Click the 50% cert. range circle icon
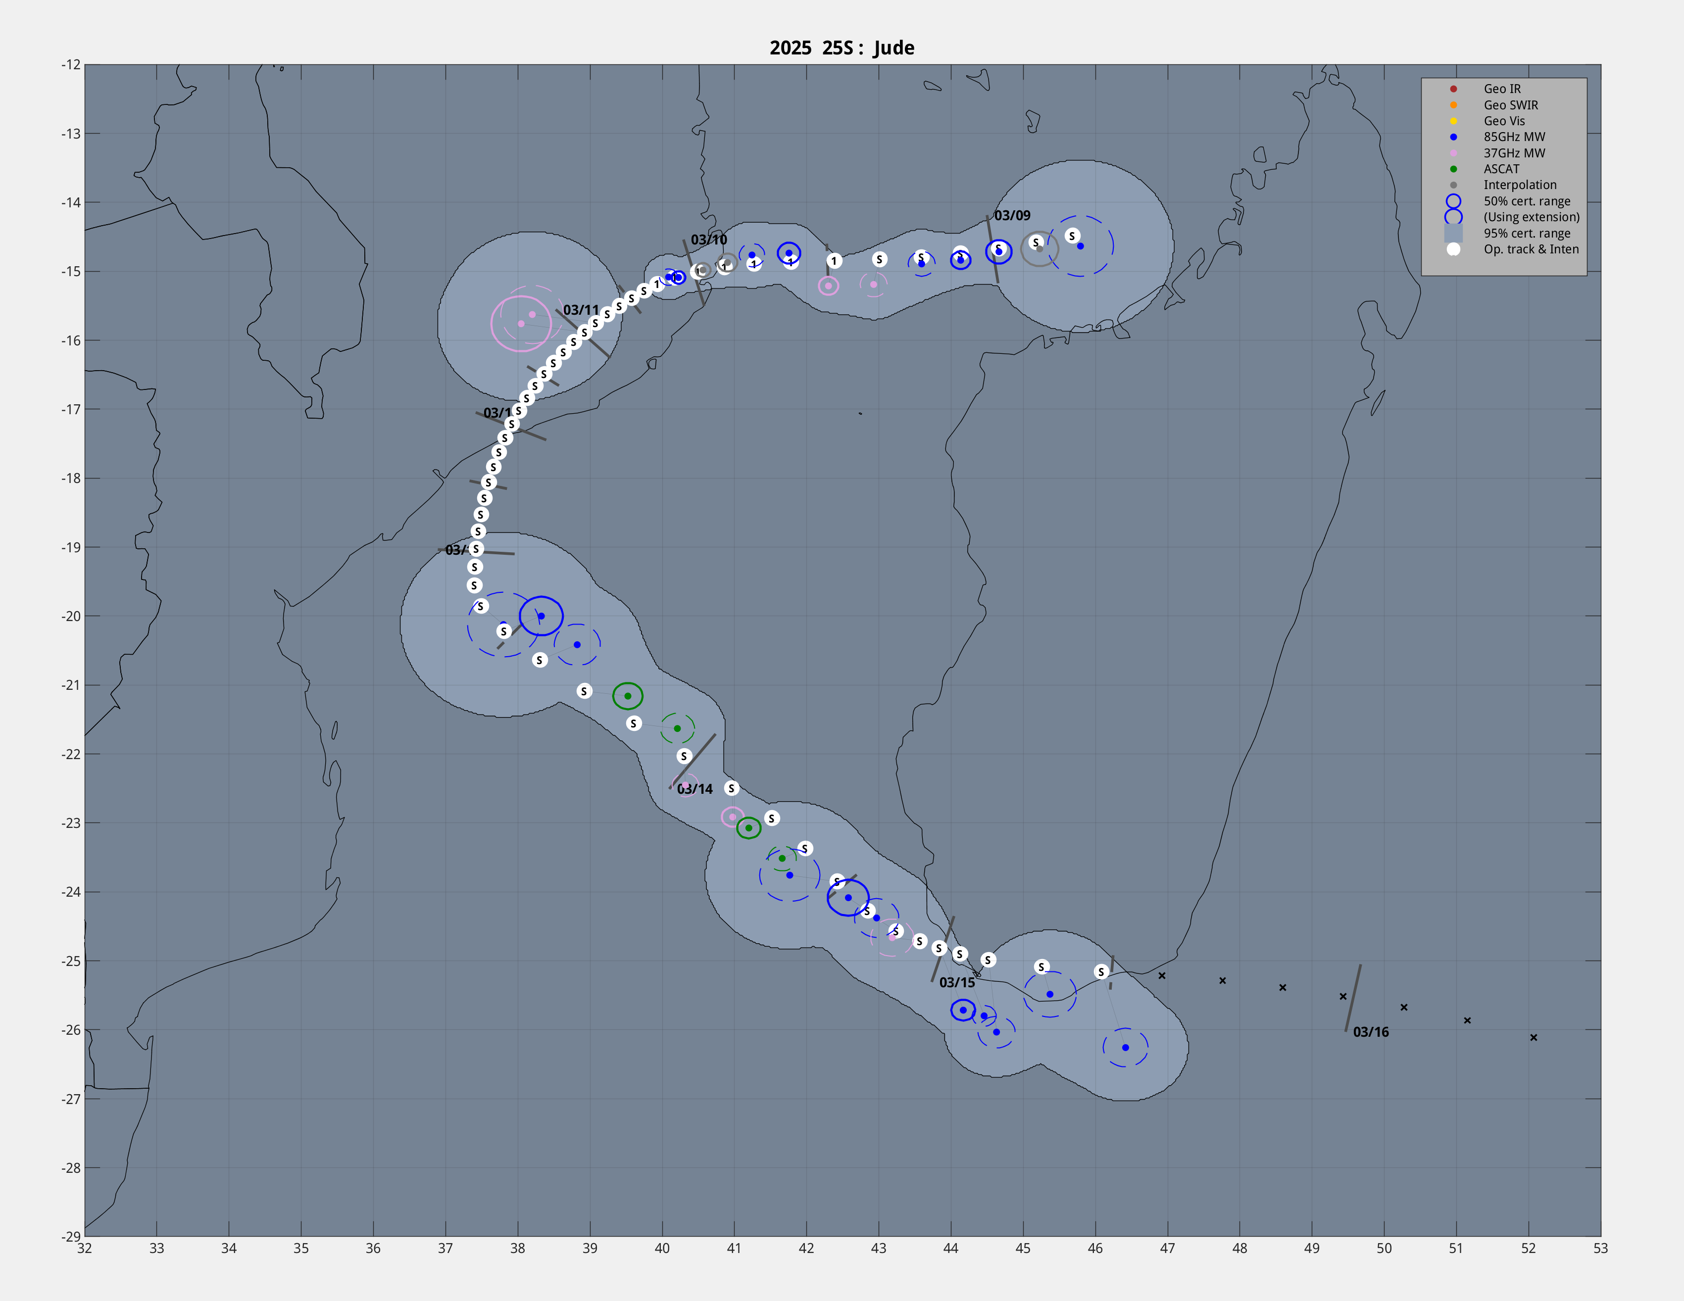1684x1301 pixels. [x=1453, y=201]
